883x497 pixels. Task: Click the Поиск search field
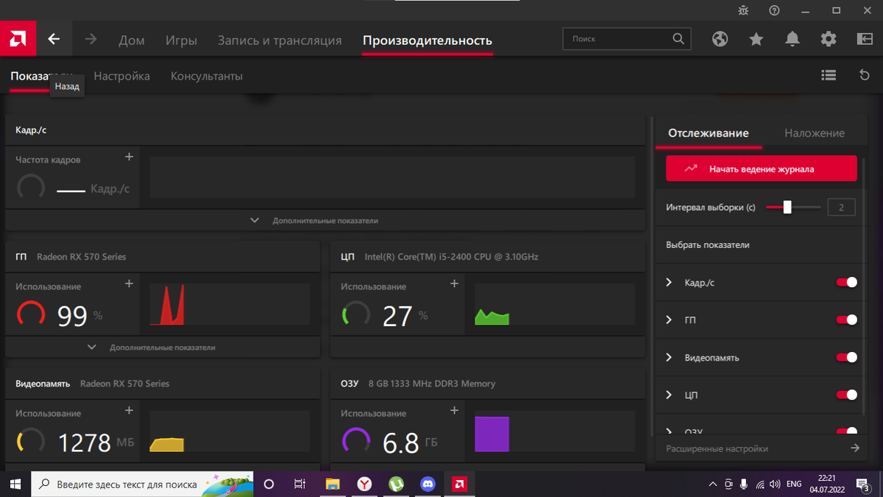[x=625, y=38]
